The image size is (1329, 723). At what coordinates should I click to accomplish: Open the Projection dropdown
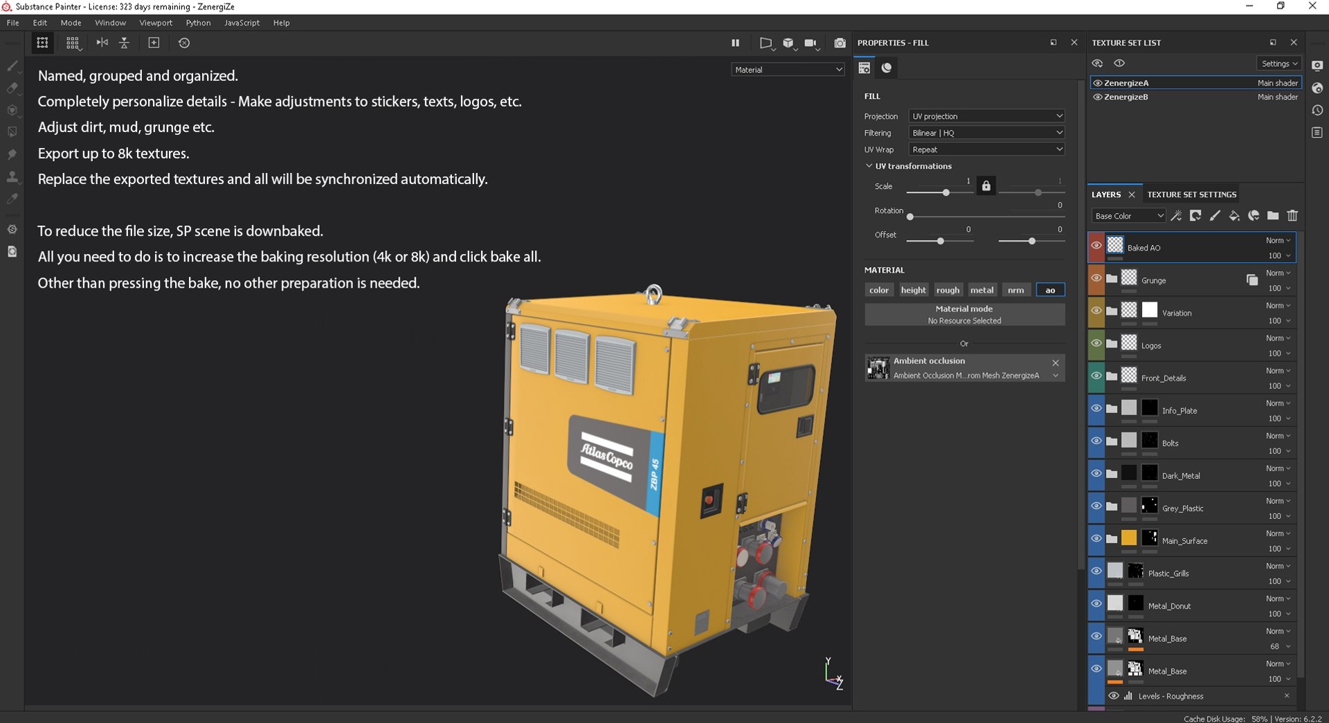[x=986, y=116]
